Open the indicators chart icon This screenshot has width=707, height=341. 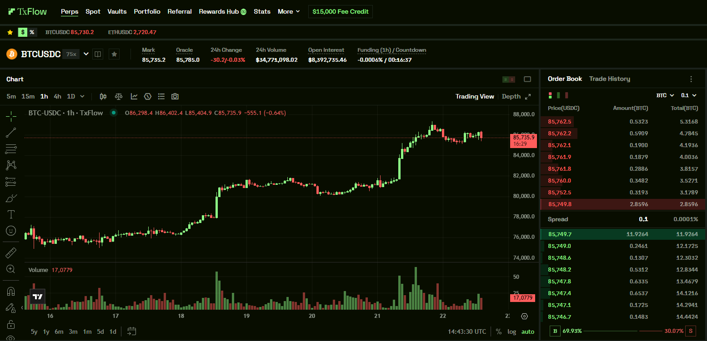point(134,96)
